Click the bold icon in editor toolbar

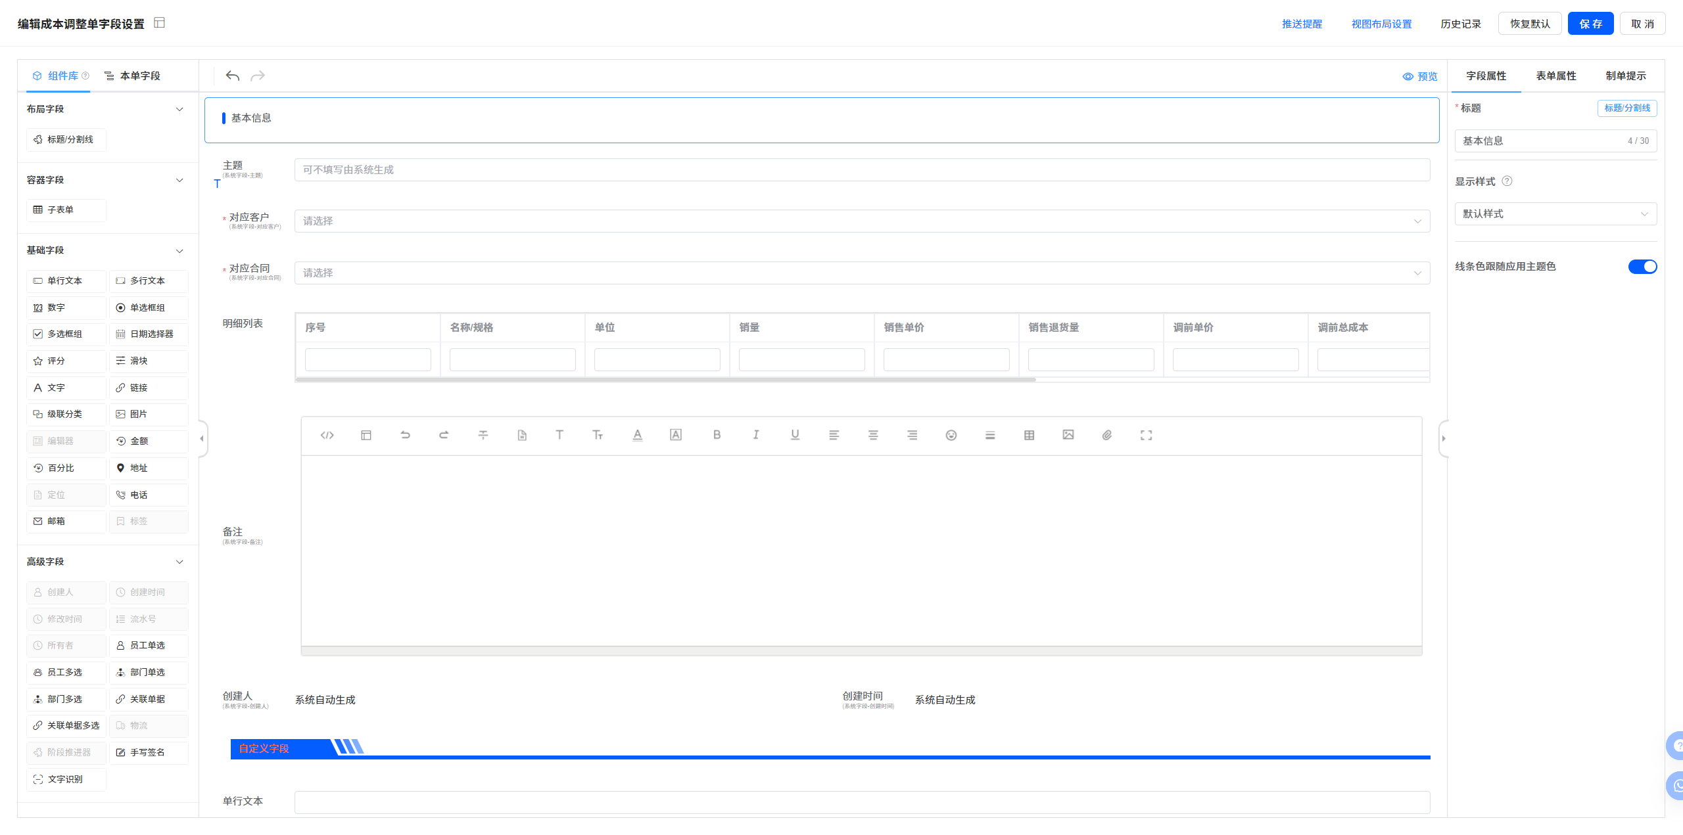(x=717, y=435)
